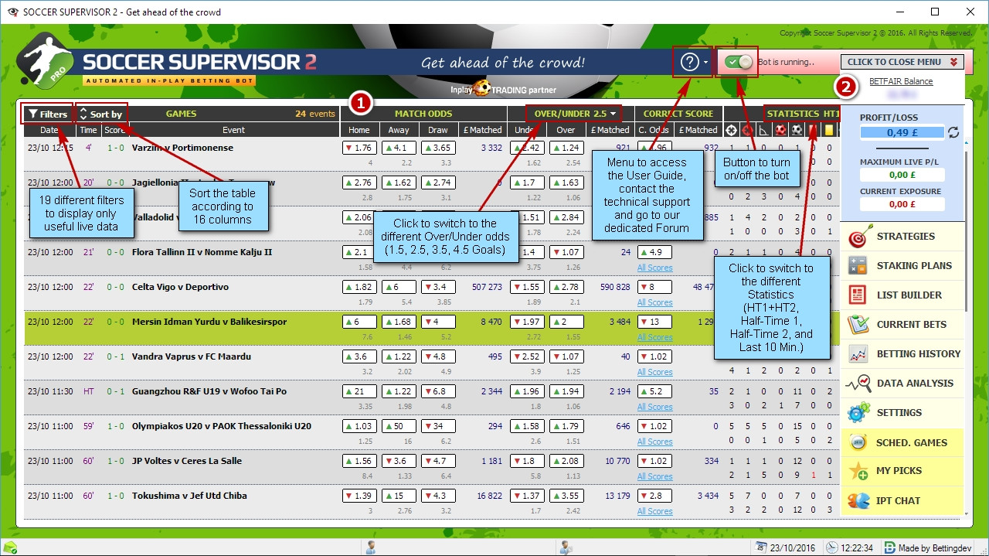
Task: Click Draw odds 6.8 for Guangzhou R&F U19
Action: point(438,391)
